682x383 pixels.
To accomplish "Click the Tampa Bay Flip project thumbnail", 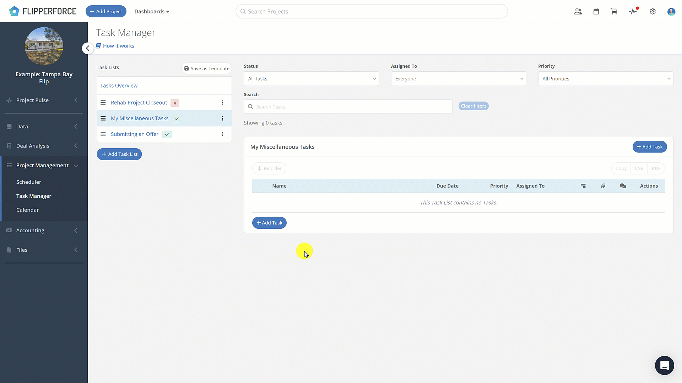I will (x=44, y=46).
